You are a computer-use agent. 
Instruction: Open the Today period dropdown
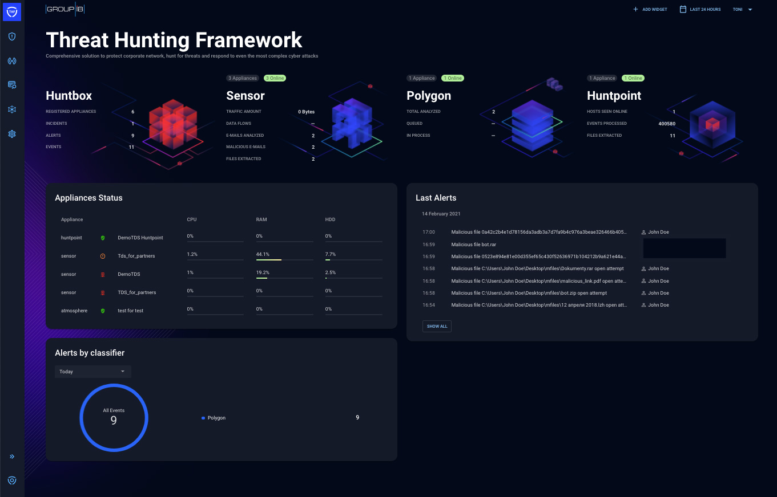pos(92,372)
